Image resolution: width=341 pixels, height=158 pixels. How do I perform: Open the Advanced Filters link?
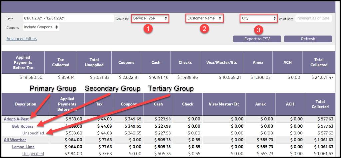point(22,39)
